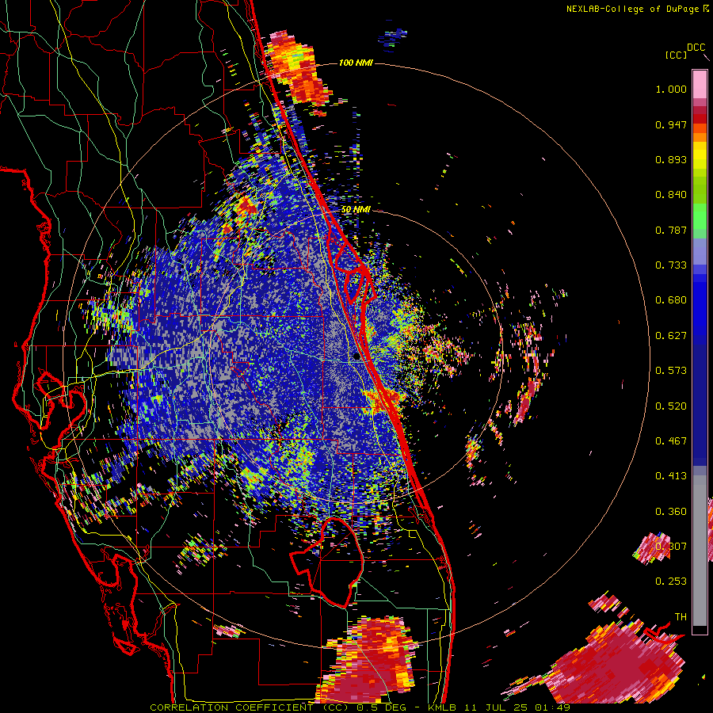Image resolution: width=713 pixels, height=713 pixels.
Task: Click the 0.627 color scale value
Action: [671, 336]
